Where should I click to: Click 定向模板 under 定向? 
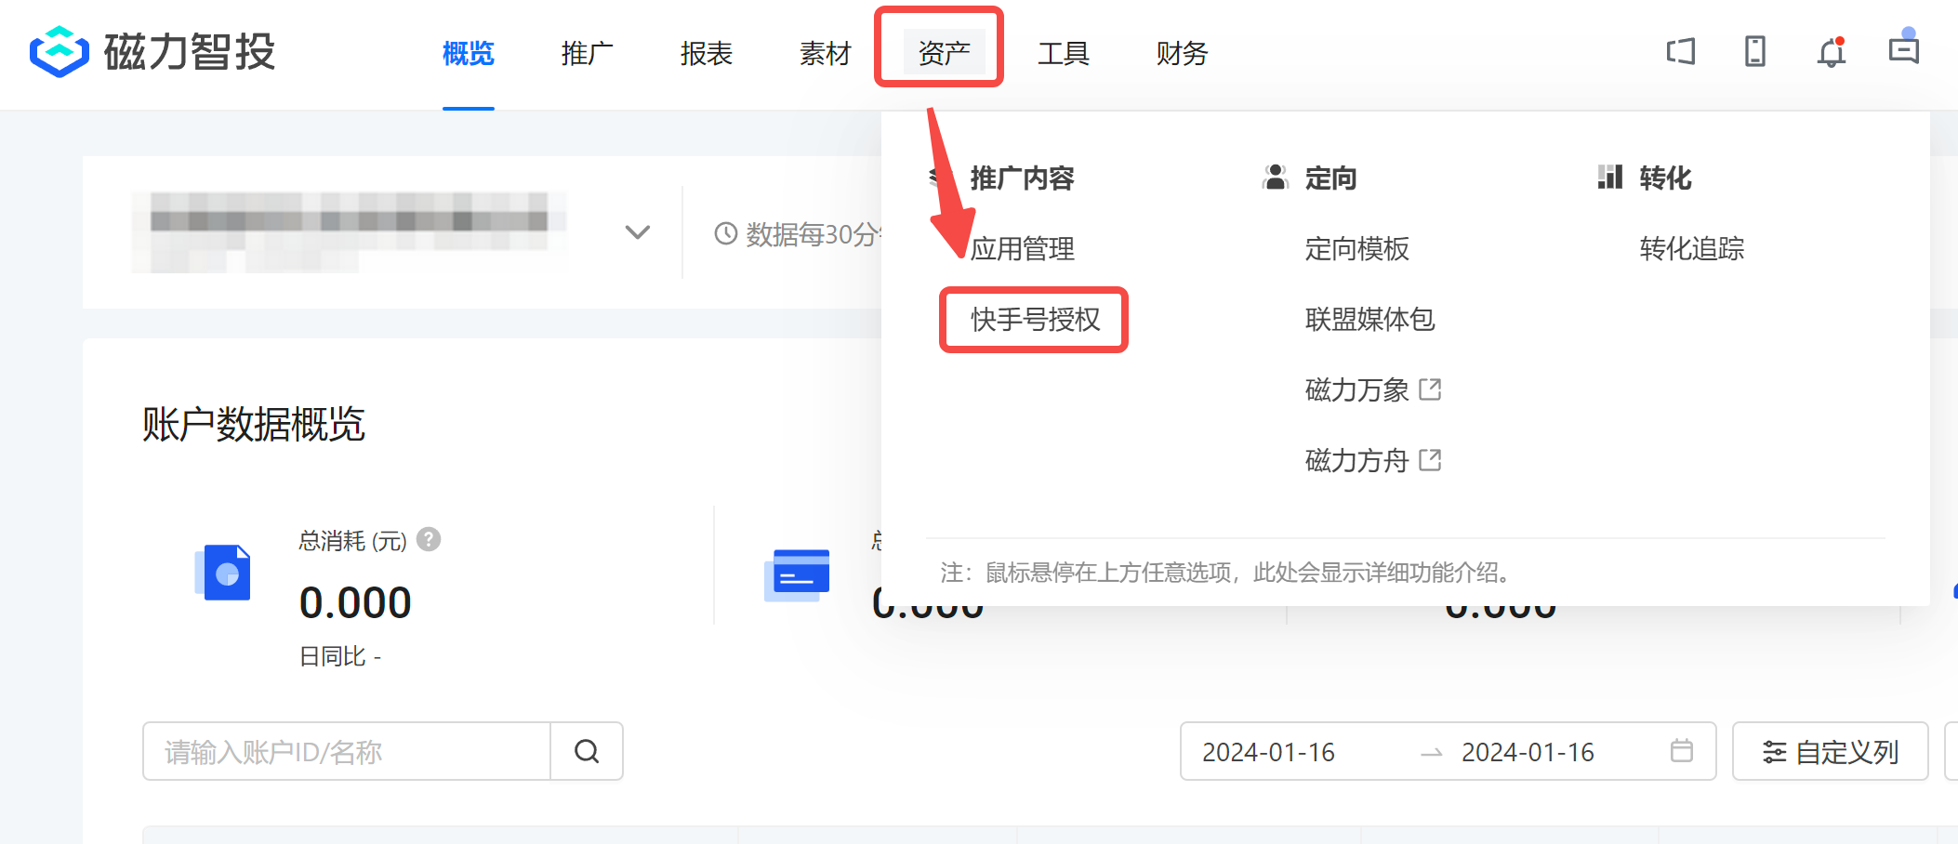click(1356, 248)
